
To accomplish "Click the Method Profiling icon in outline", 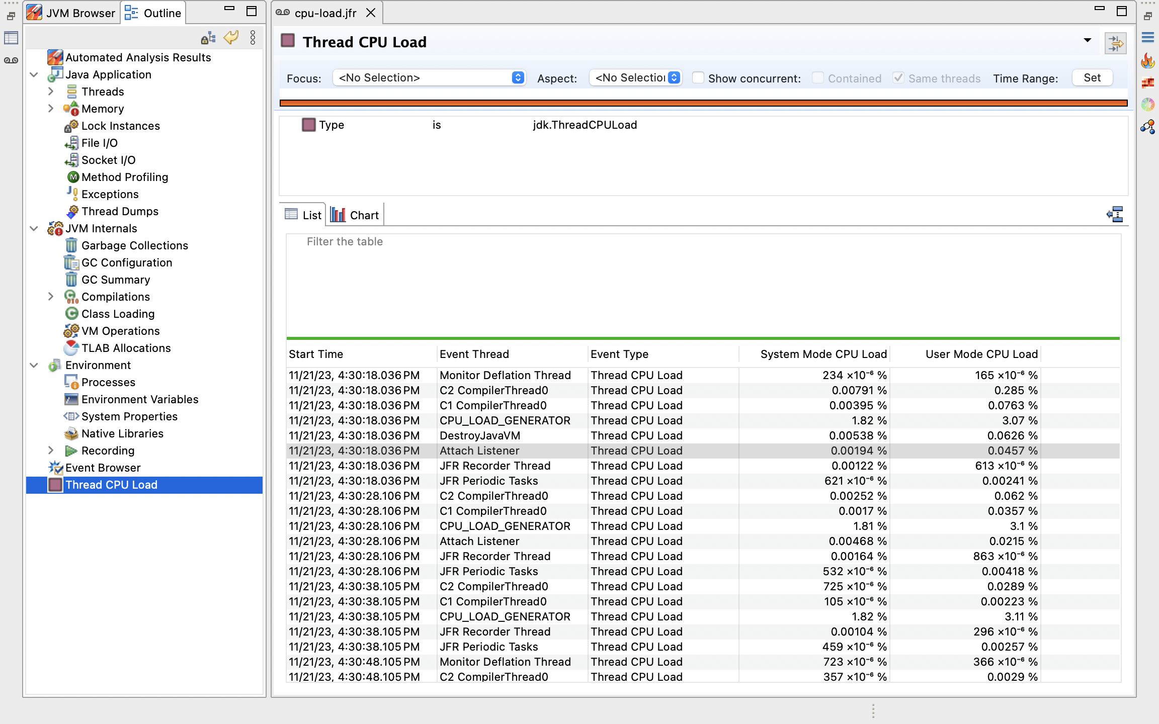I will 73,177.
